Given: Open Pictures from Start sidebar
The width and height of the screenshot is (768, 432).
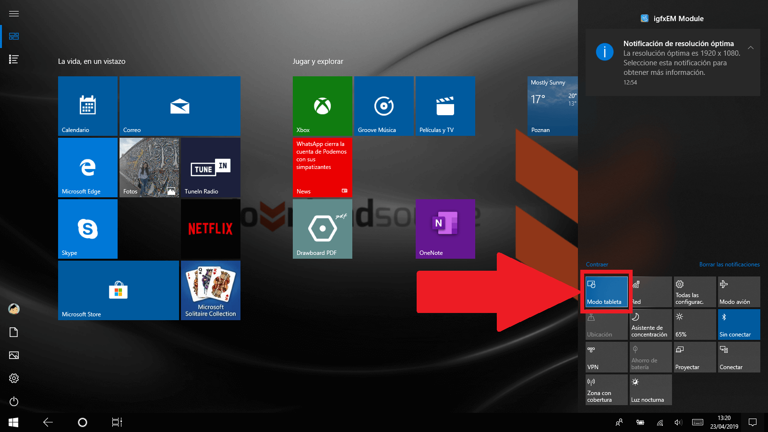Looking at the screenshot, I should (14, 355).
